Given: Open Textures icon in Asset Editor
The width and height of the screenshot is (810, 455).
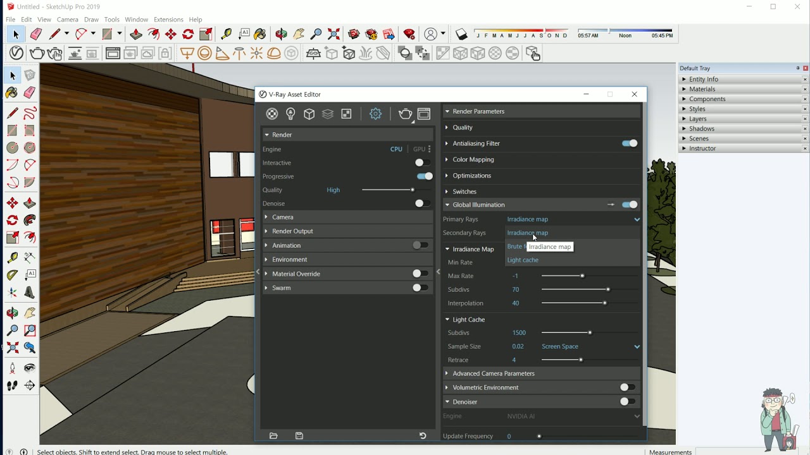Looking at the screenshot, I should 346,114.
